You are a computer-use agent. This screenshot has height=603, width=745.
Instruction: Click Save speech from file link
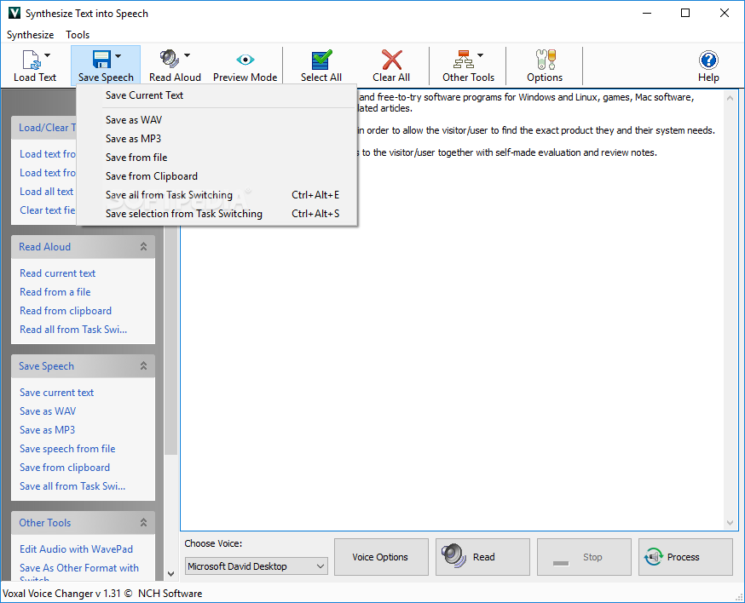tap(67, 449)
